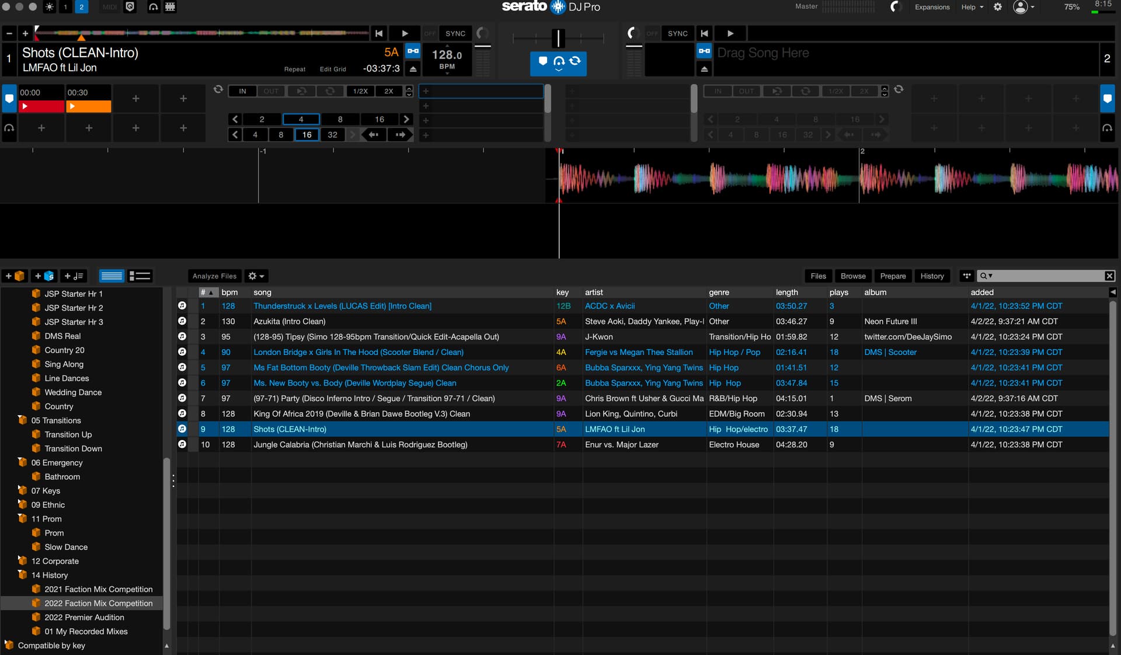This screenshot has height=655, width=1121.
Task: Click the headphone cue icon in top bar
Action: coord(153,7)
